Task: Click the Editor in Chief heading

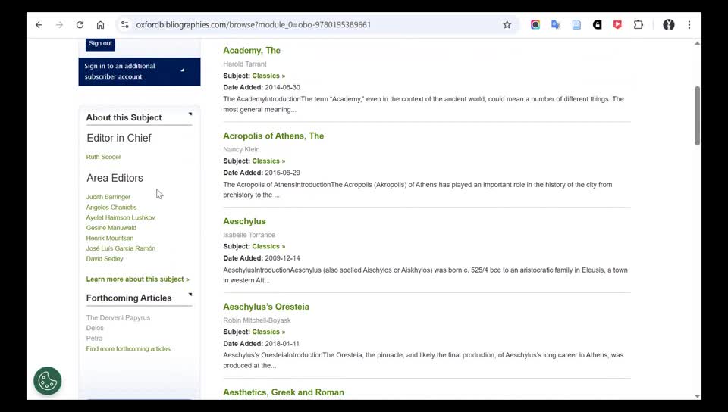Action: click(119, 138)
